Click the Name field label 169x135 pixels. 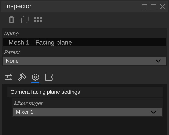click(11, 34)
